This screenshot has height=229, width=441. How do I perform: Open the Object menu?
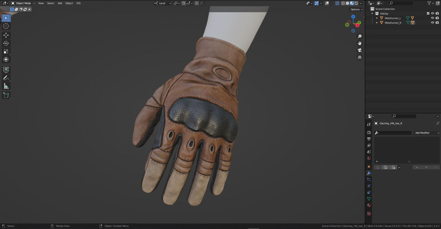pyautogui.click(x=69, y=3)
